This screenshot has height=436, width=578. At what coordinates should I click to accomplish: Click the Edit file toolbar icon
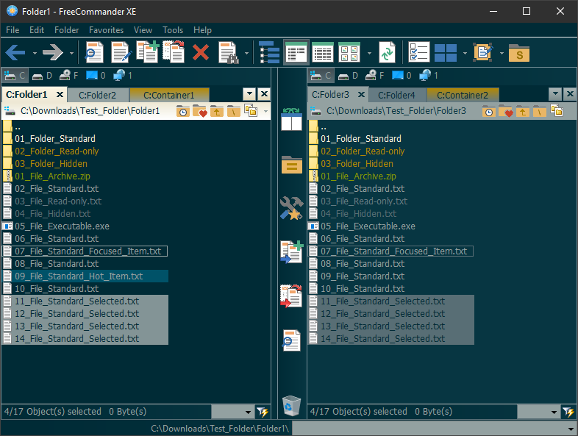tap(121, 53)
